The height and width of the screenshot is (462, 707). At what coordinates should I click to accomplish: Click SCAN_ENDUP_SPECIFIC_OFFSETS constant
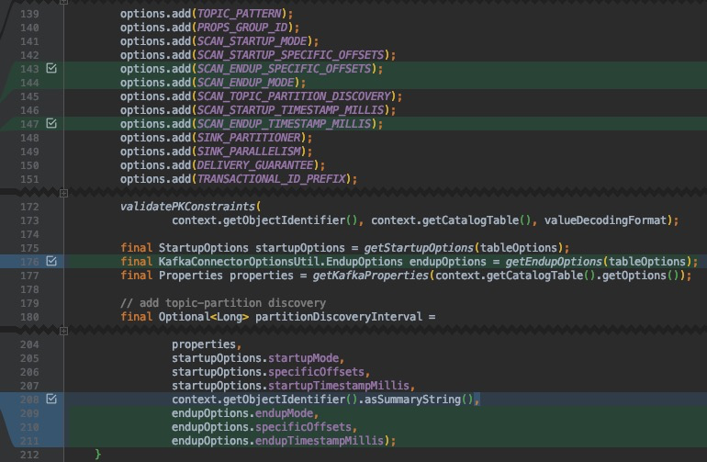(285, 69)
